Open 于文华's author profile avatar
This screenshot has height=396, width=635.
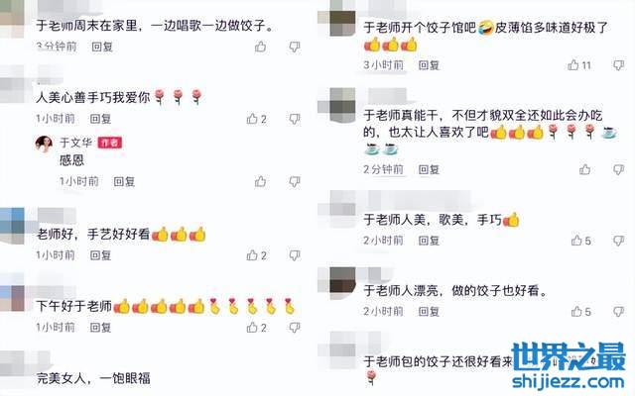pos(44,144)
